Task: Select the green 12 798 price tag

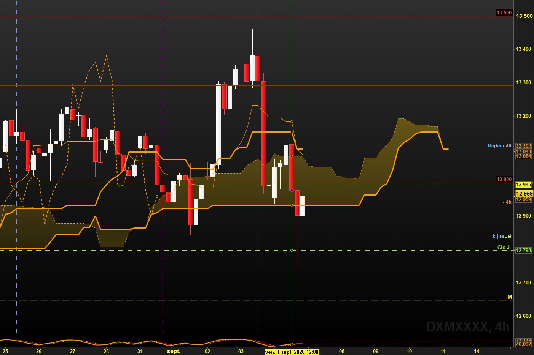Action: 523,250
